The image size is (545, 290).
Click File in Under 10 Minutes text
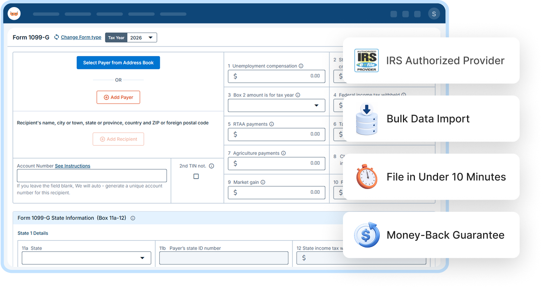tap(446, 177)
